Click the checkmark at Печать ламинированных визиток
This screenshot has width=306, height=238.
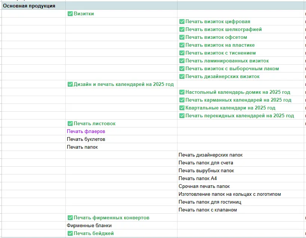(182, 61)
